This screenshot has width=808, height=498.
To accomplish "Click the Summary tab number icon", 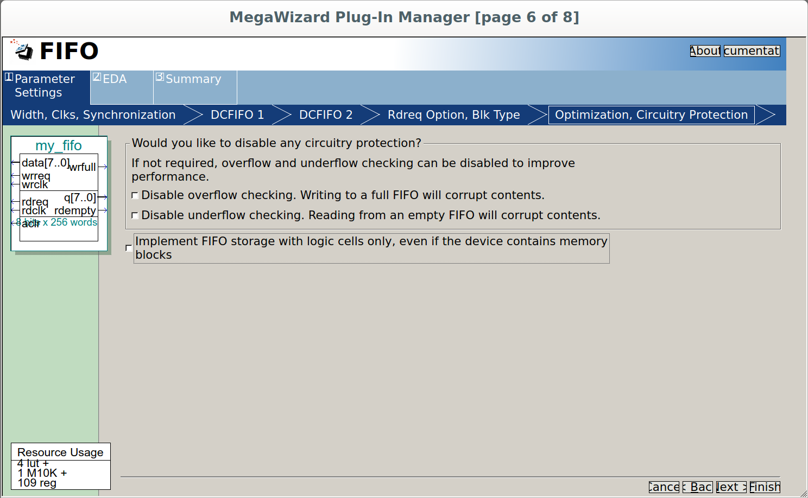I will click(160, 77).
